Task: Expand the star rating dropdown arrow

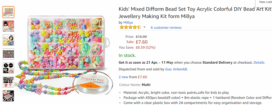Action: pyautogui.click(x=144, y=27)
